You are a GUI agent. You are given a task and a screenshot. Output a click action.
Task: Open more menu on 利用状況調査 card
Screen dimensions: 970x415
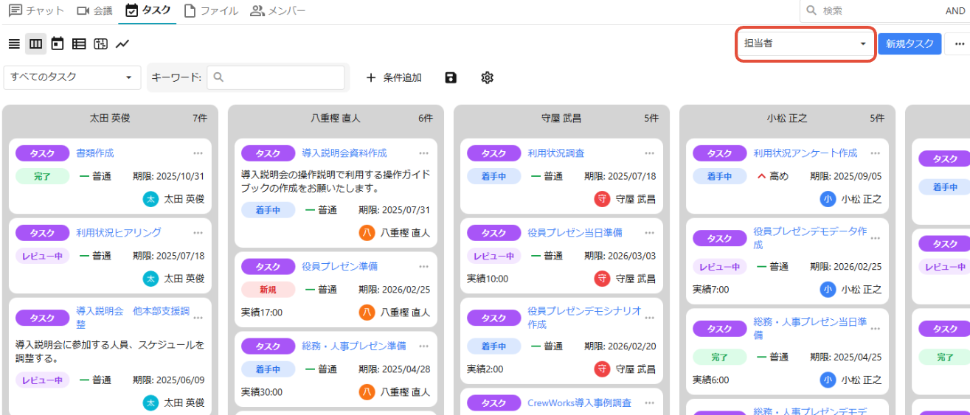649,153
